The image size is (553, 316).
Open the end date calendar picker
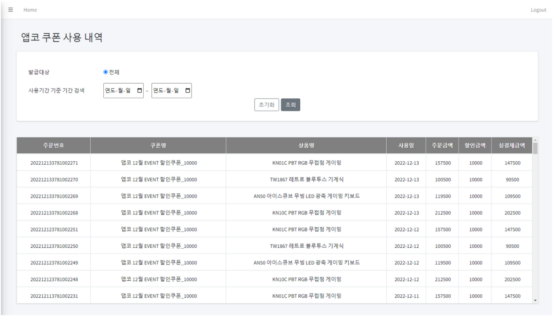coord(187,90)
